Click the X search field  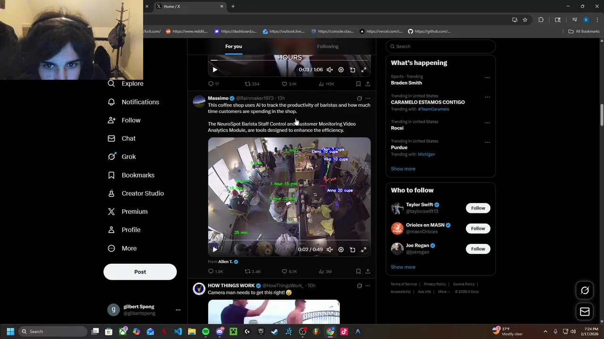[441, 46]
